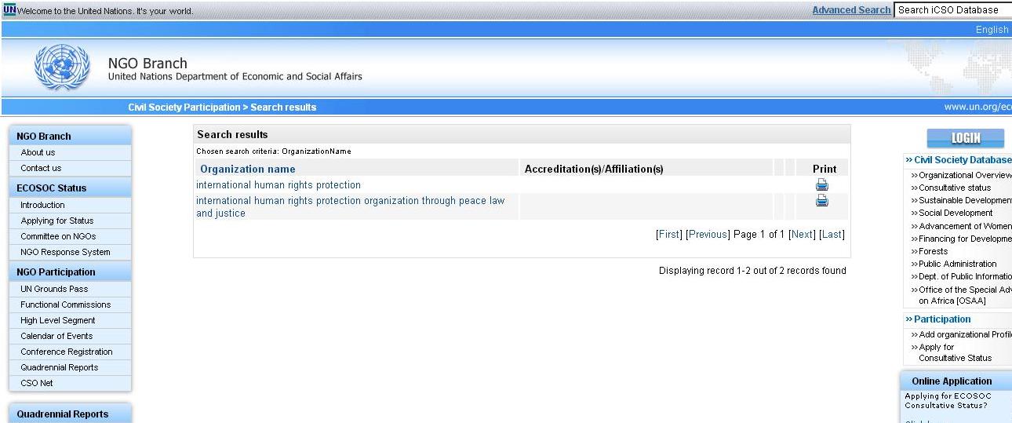
Task: Open Forests link
Action: (x=933, y=251)
